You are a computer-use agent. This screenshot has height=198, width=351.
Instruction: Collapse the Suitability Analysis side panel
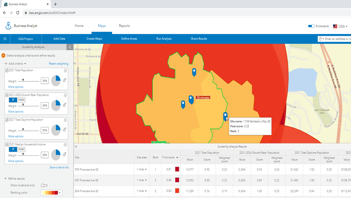70,47
